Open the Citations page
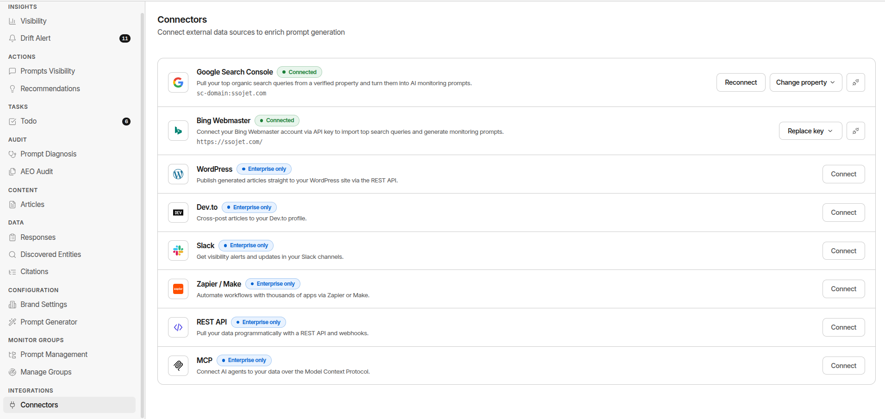This screenshot has width=885, height=419. (x=69, y=272)
